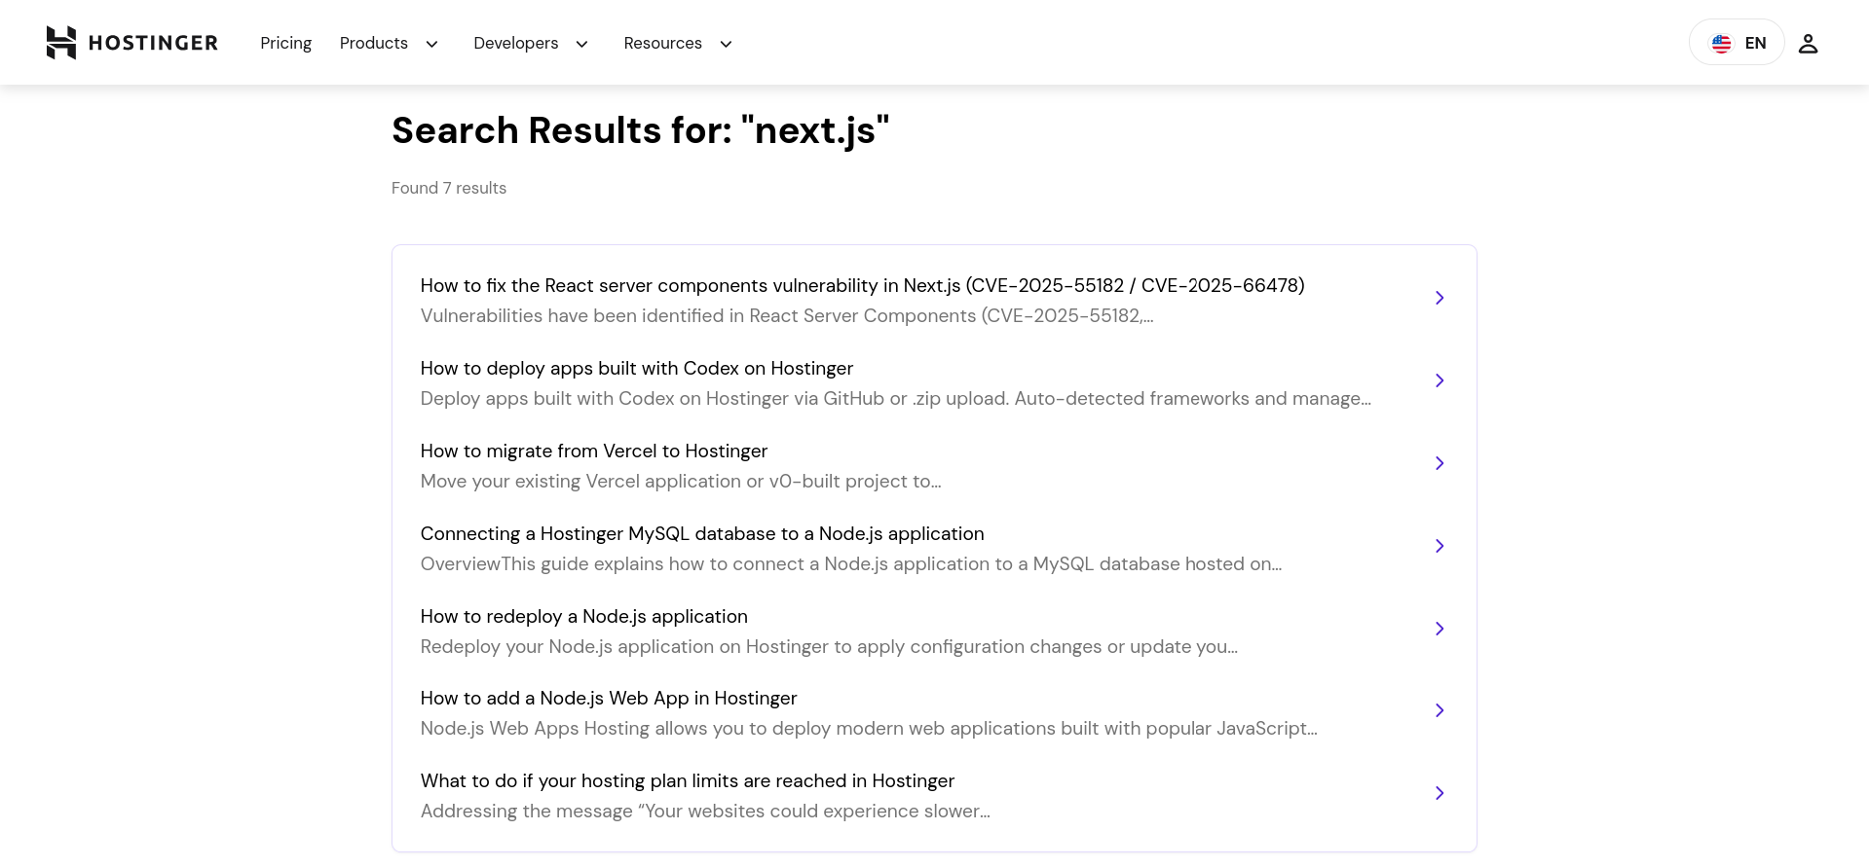Click arrow beside React vulnerability Next.js result

coord(1440,298)
